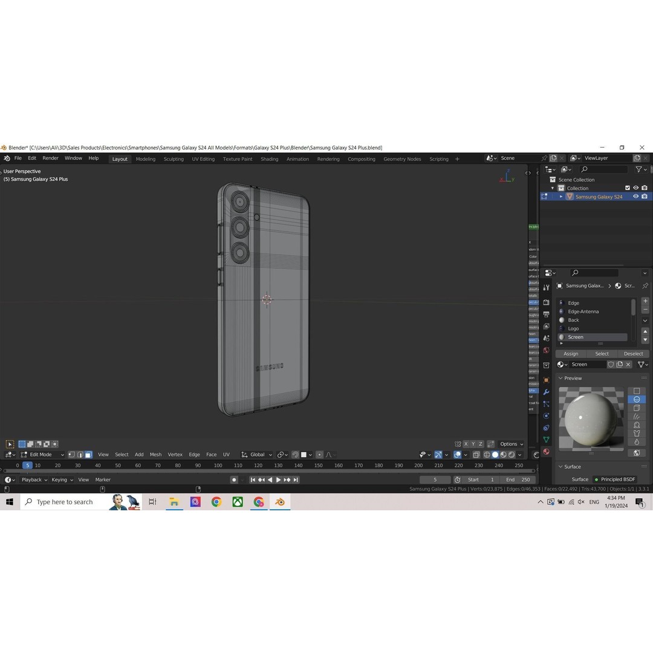The width and height of the screenshot is (653, 653).
Task: Open the Output properties tab
Action: pos(547,314)
